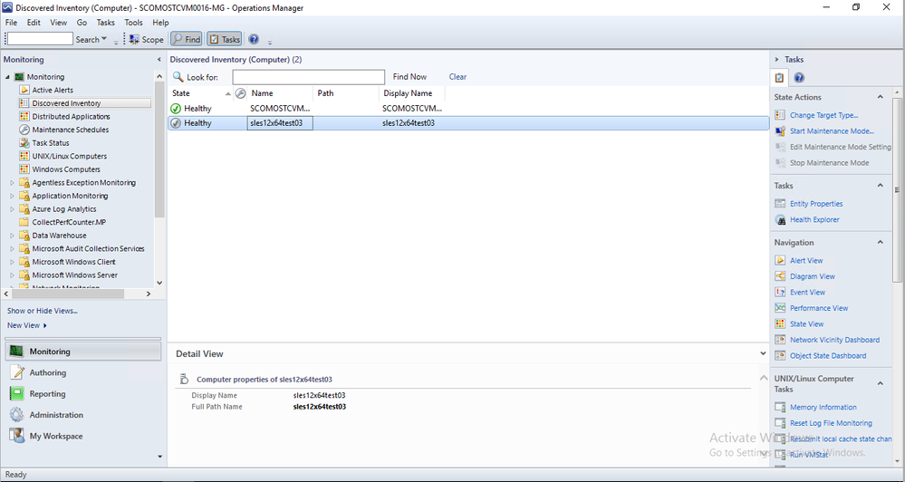Select the Tasks pane clipboard icon
Viewport: 905px width, 482px height.
780,77
